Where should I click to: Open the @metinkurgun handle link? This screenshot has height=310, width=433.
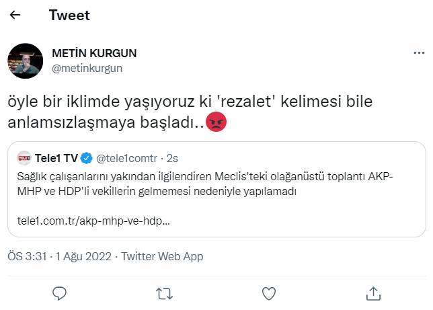(x=87, y=68)
